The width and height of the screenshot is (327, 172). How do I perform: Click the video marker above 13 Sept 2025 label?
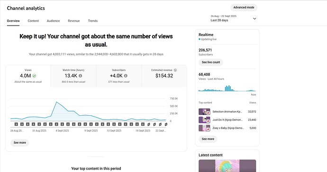tap(114, 124)
